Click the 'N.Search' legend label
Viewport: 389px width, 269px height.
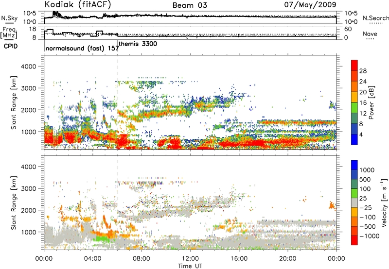click(x=376, y=18)
